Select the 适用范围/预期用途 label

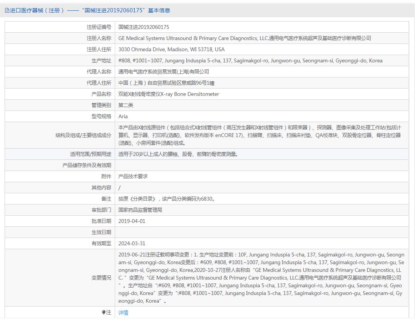coord(90,154)
